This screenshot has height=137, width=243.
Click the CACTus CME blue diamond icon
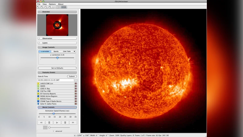coord(38,91)
